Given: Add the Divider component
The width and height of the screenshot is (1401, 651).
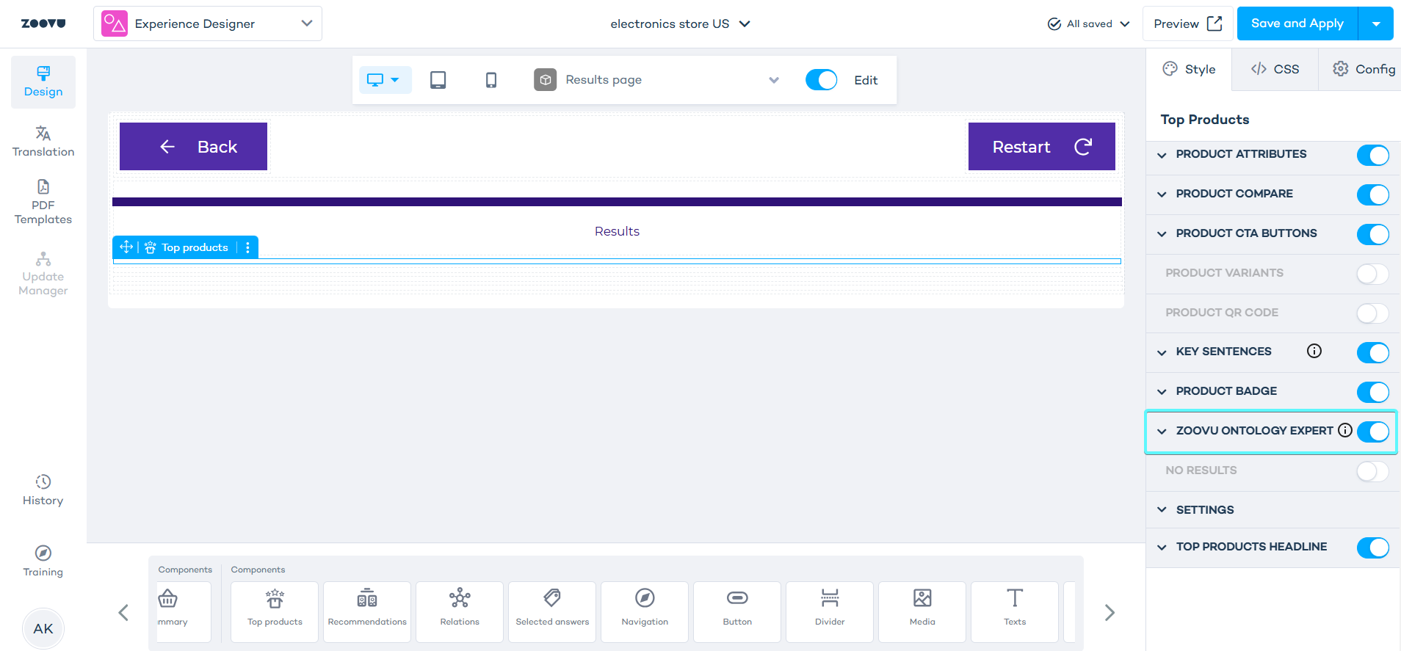Looking at the screenshot, I should coord(829,611).
